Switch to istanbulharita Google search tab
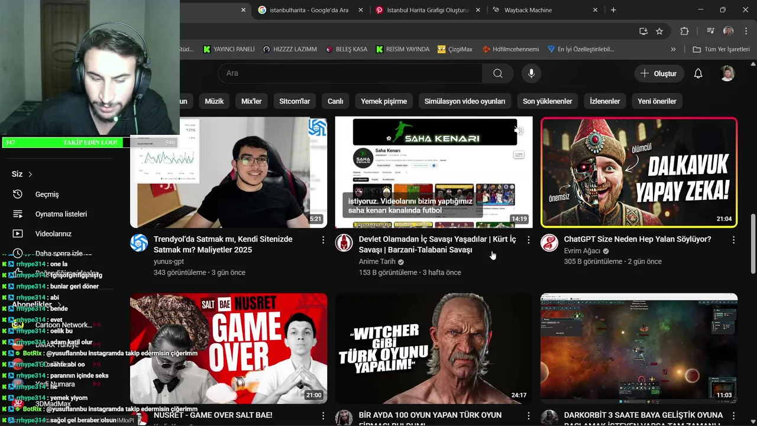 [x=310, y=10]
